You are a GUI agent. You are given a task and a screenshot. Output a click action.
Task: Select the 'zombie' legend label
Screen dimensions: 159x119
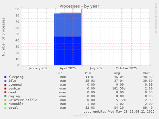tap(14, 89)
